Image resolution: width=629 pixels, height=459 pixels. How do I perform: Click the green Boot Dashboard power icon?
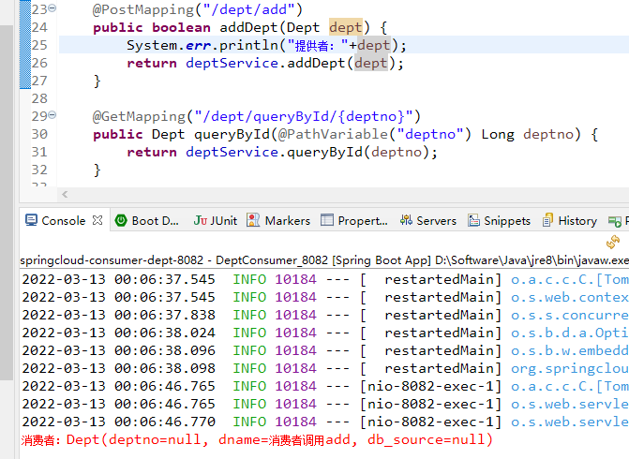click(x=121, y=220)
